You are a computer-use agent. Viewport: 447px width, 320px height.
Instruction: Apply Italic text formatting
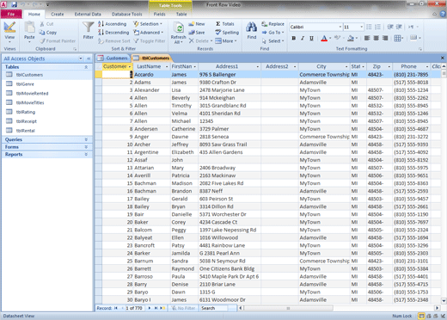click(x=303, y=38)
